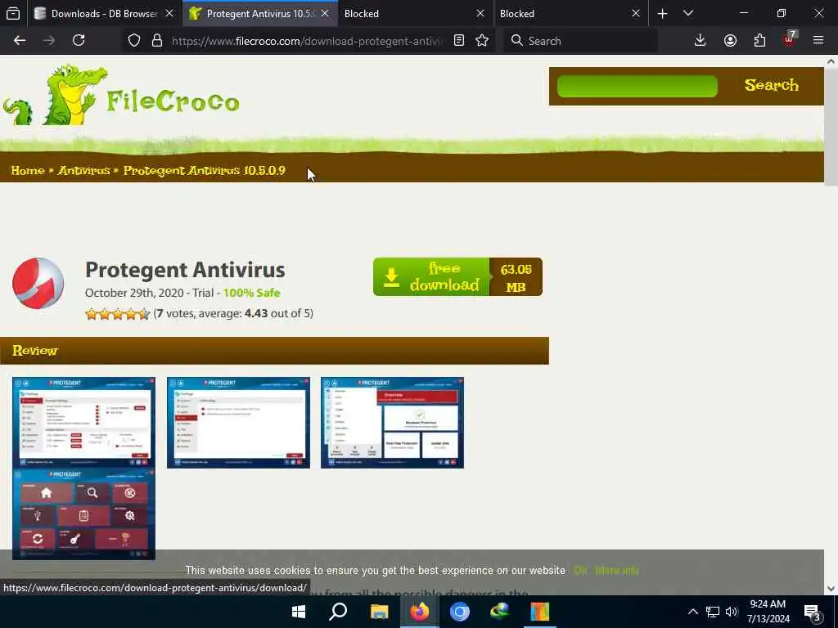Open the Windows Start menu

click(x=299, y=612)
